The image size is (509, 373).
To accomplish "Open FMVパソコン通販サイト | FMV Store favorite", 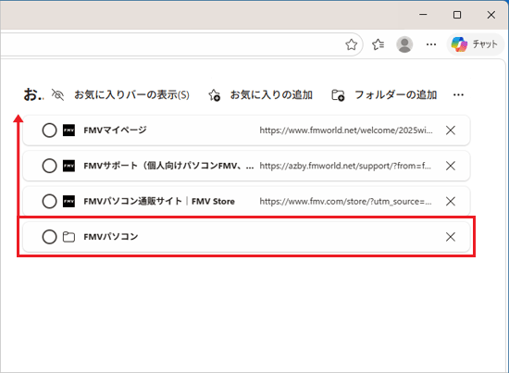I will tap(159, 201).
